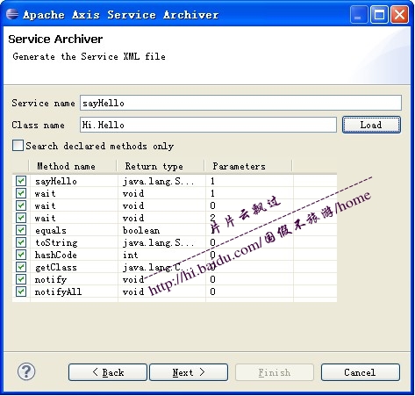Click the help question mark icon
Image resolution: width=415 pixels, height=396 pixels.
tap(26, 371)
